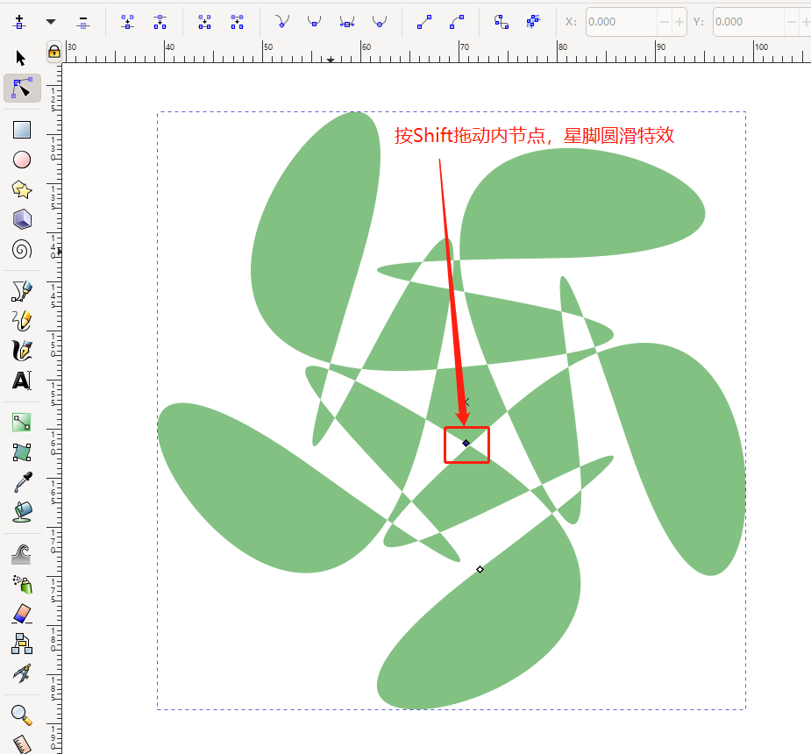The image size is (811, 754).
Task: Decrease the X coordinate with minus button
Action: pos(665,22)
